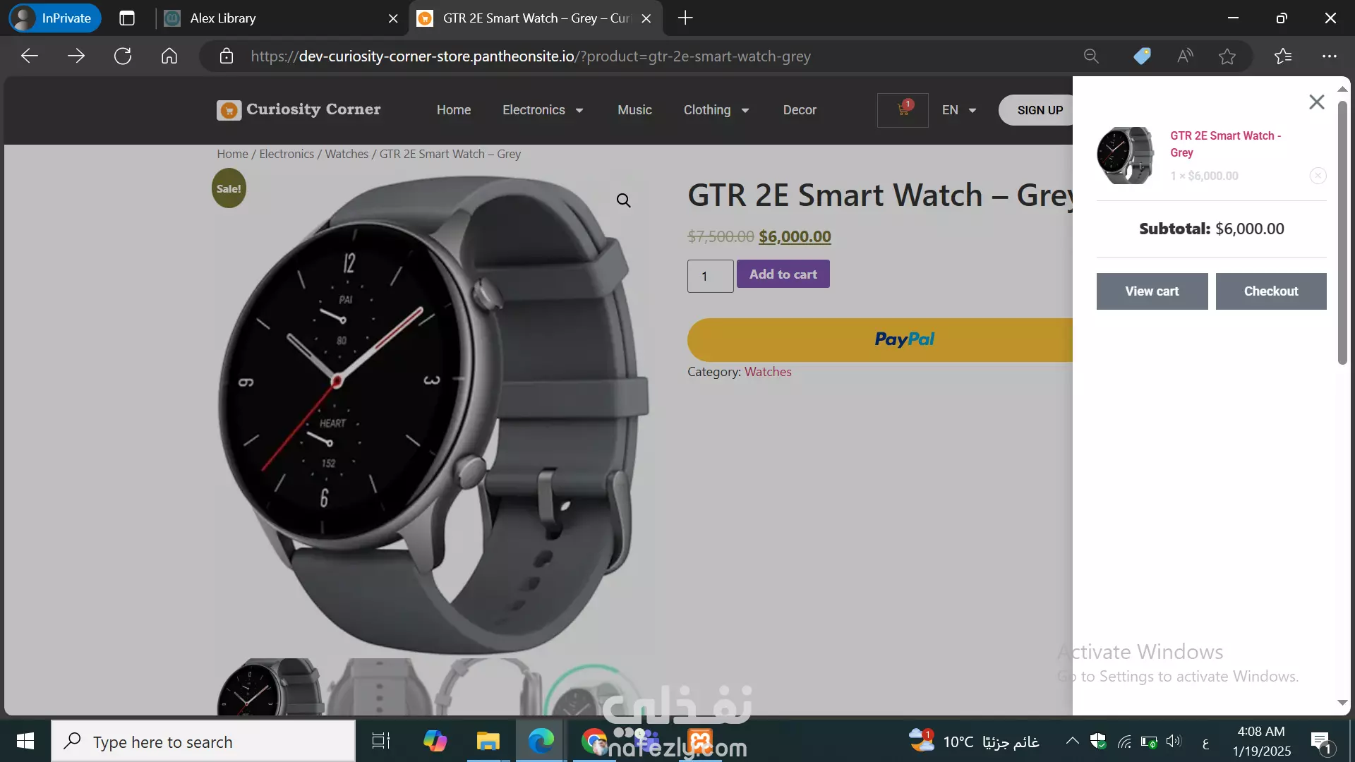Open XAMPP from taskbar

(x=700, y=741)
